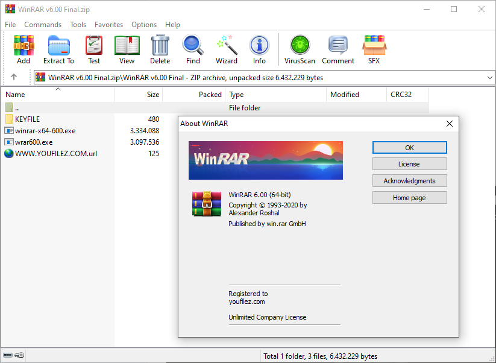
Task: Open the Find magnifier tool
Action: click(193, 49)
